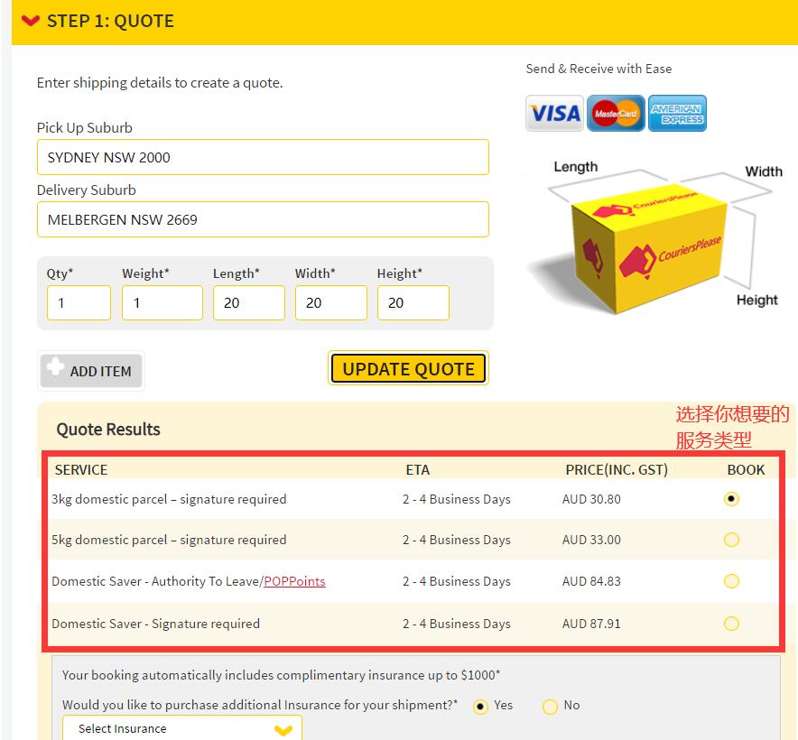
Task: Click the AUD 33.00 price
Action: [x=591, y=540]
